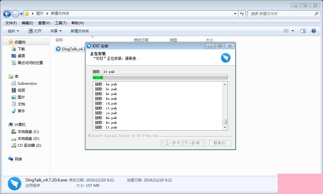Open the address bar history dropdown
323x194 pixels.
point(235,14)
